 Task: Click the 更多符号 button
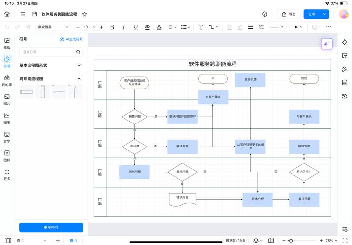(x=51, y=227)
